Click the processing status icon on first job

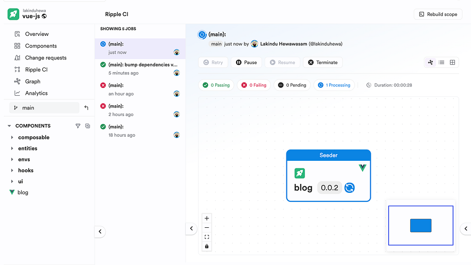click(x=103, y=44)
